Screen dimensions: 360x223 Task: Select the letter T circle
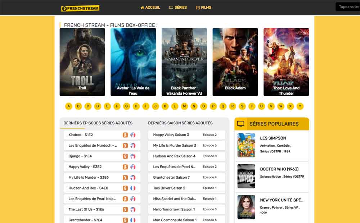[252, 106]
